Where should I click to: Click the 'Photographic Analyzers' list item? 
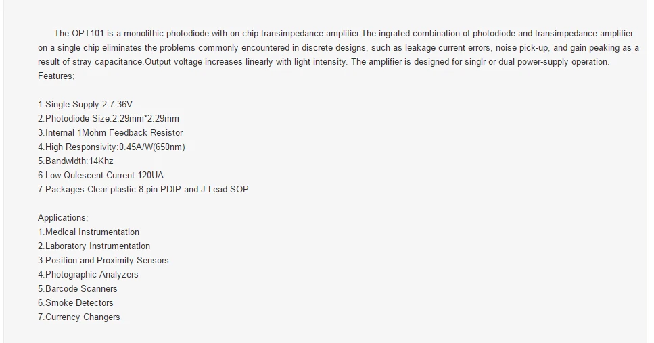tap(88, 275)
